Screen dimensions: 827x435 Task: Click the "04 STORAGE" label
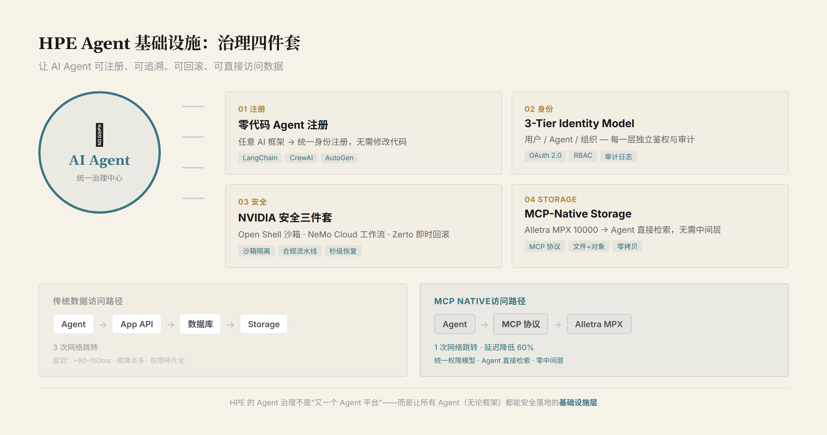pyautogui.click(x=551, y=199)
